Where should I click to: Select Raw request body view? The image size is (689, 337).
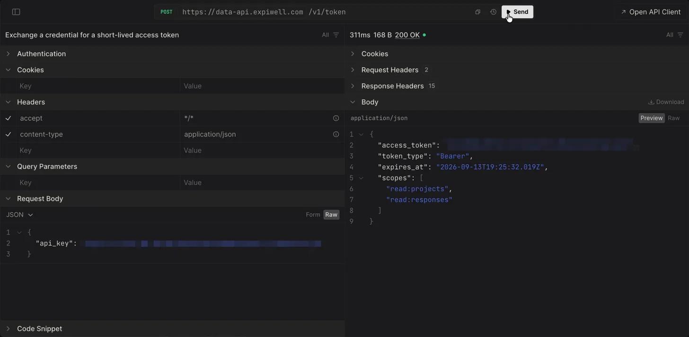point(331,215)
